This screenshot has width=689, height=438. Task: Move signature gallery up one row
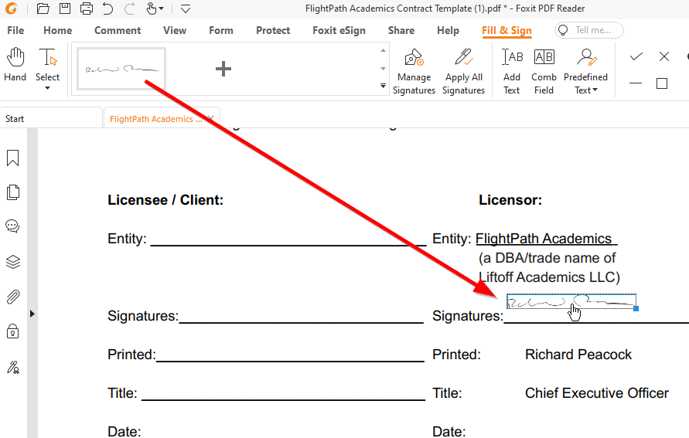point(384,50)
